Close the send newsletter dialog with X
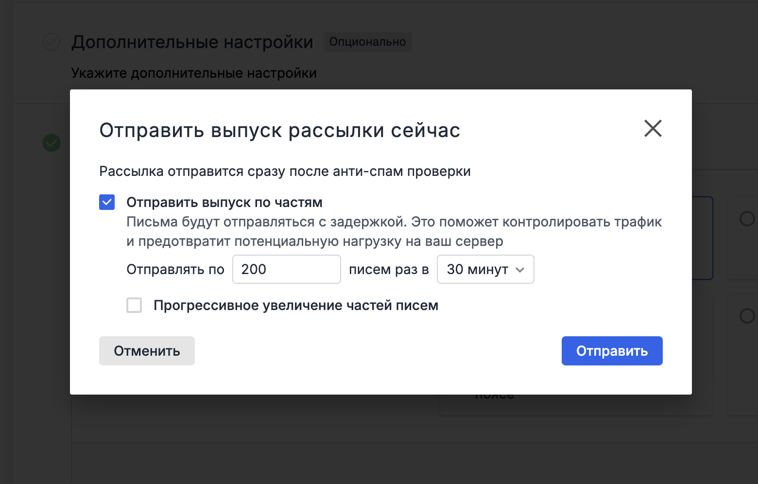The height and width of the screenshot is (484, 758). coord(653,129)
